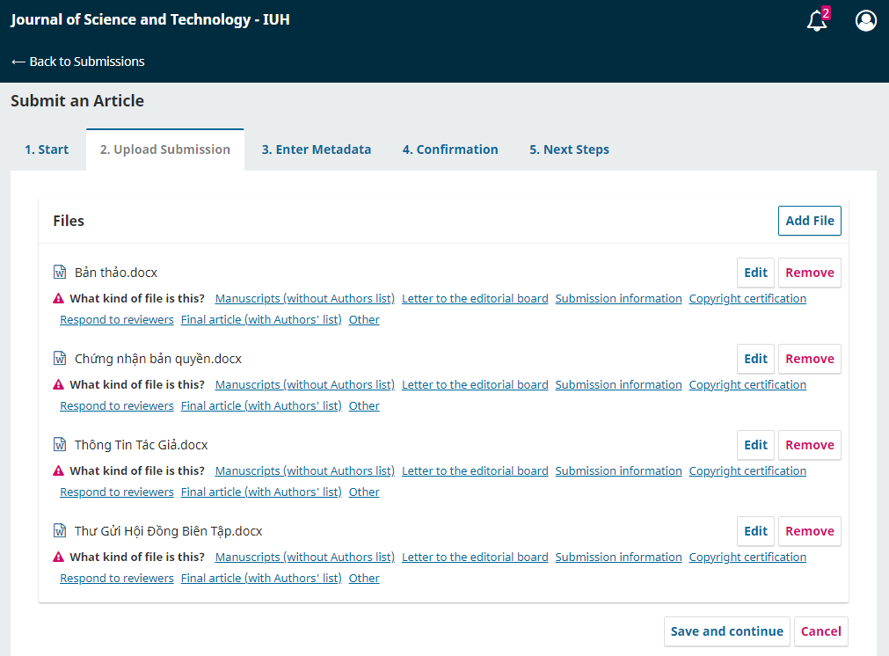Viewport: 889px width, 656px height.
Task: Click the Word file icon for Thư Gửi Hội Đồng Biên Tập.docx
Action: coord(60,531)
